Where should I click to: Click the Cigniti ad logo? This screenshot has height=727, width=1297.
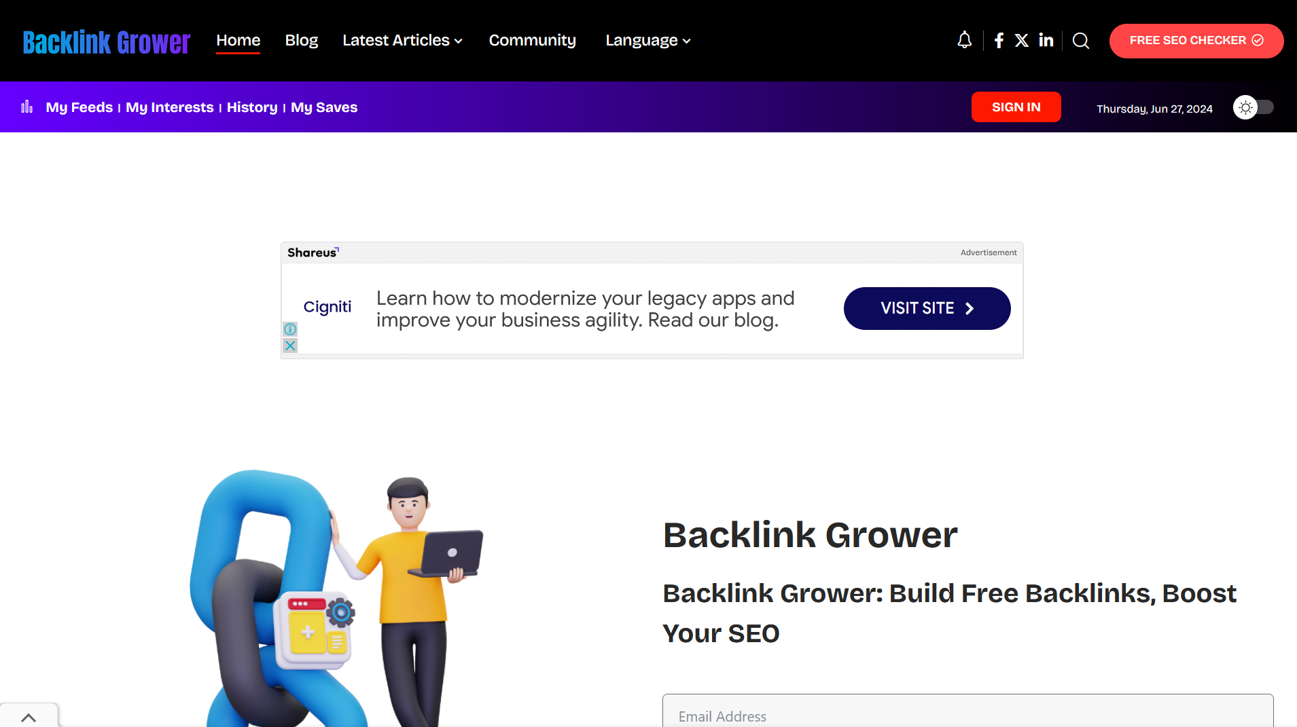pyautogui.click(x=327, y=307)
